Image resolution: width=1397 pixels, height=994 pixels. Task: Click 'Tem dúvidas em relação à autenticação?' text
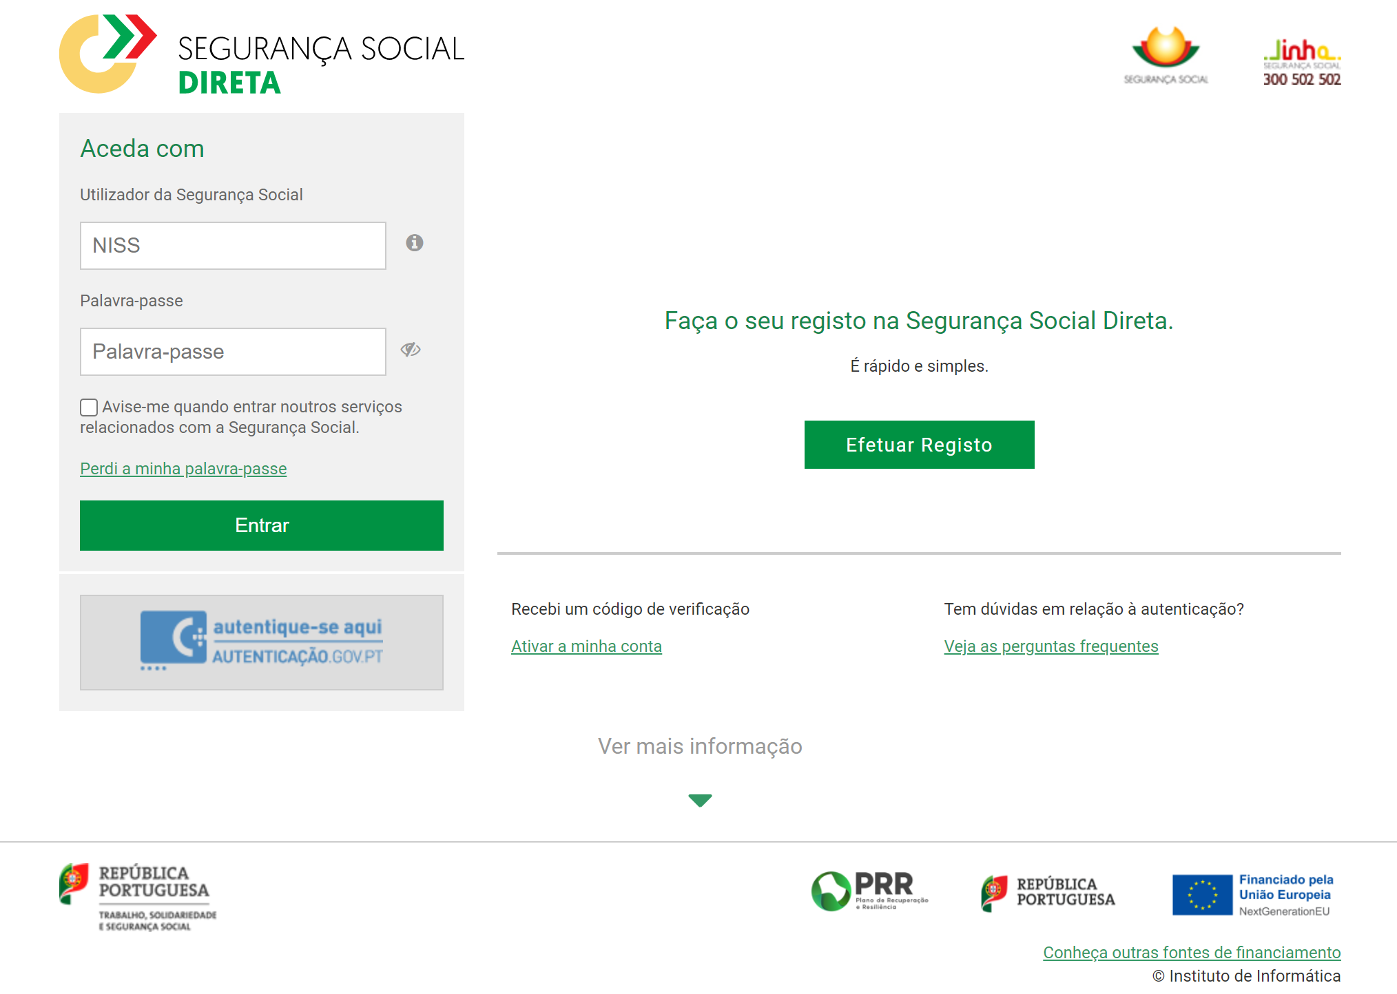point(1094,609)
